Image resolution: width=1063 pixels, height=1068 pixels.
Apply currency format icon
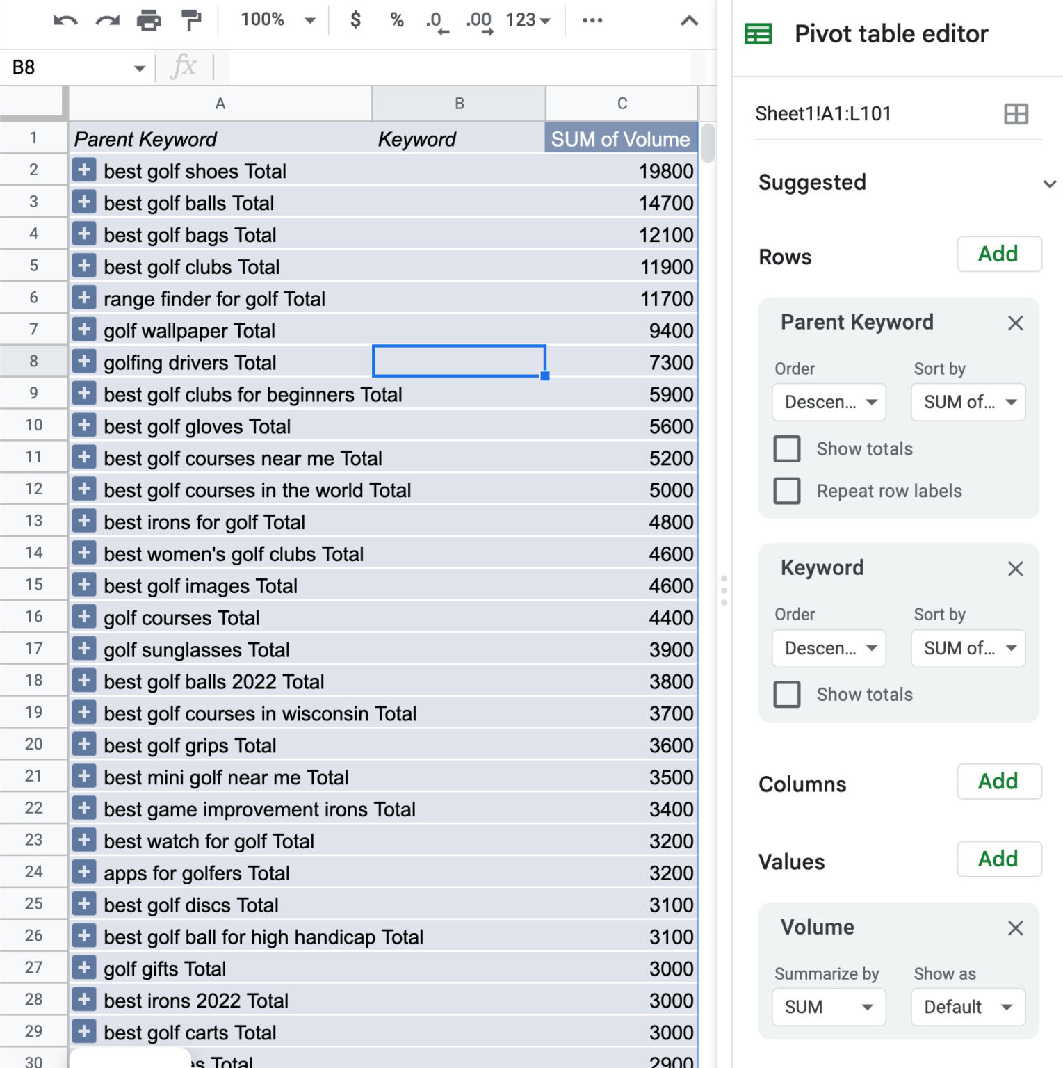click(355, 20)
